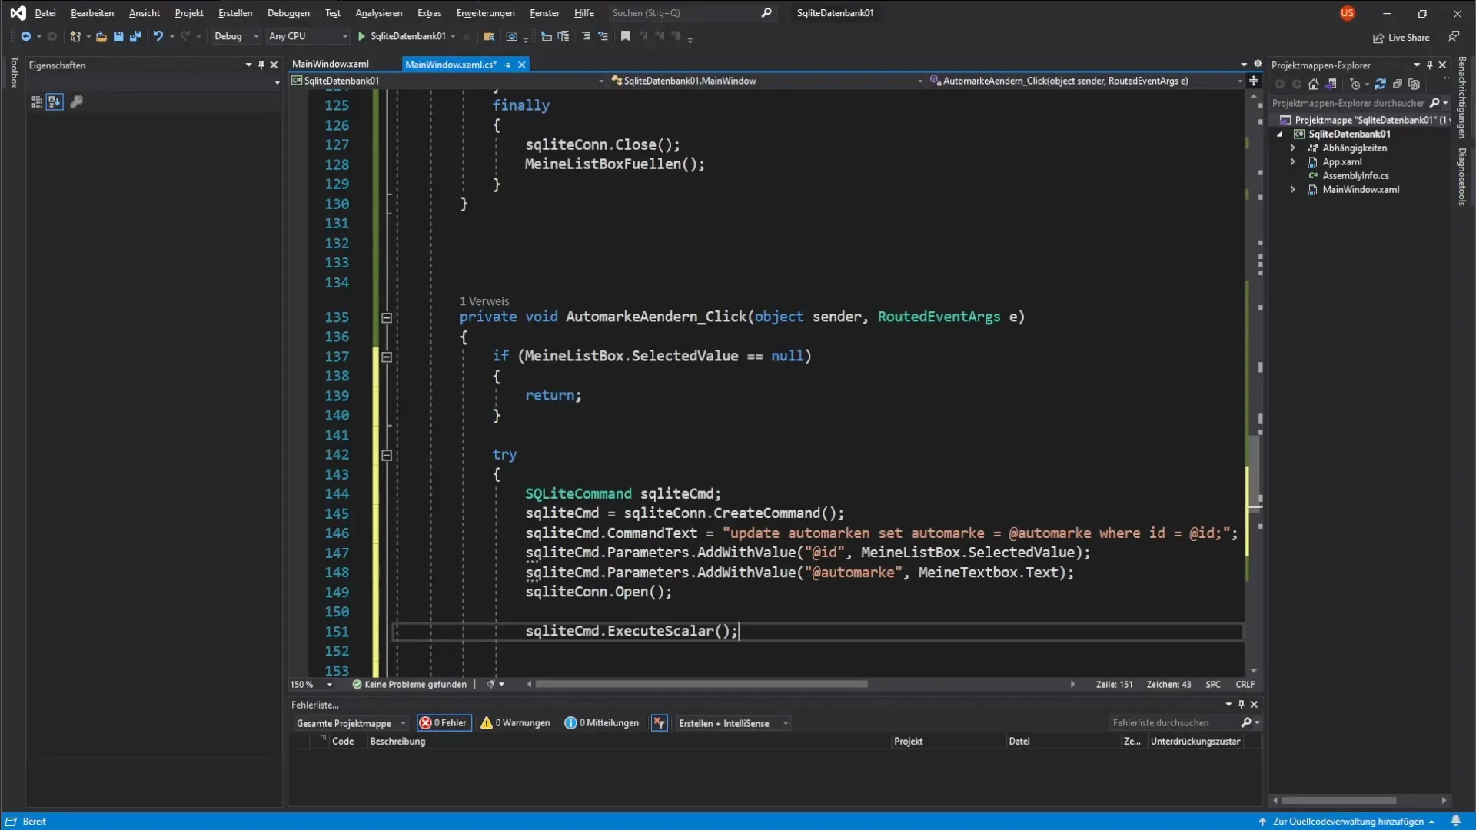The height and width of the screenshot is (830, 1476).
Task: Collapse all items in Projektmappen-Explorer
Action: (x=1398, y=85)
